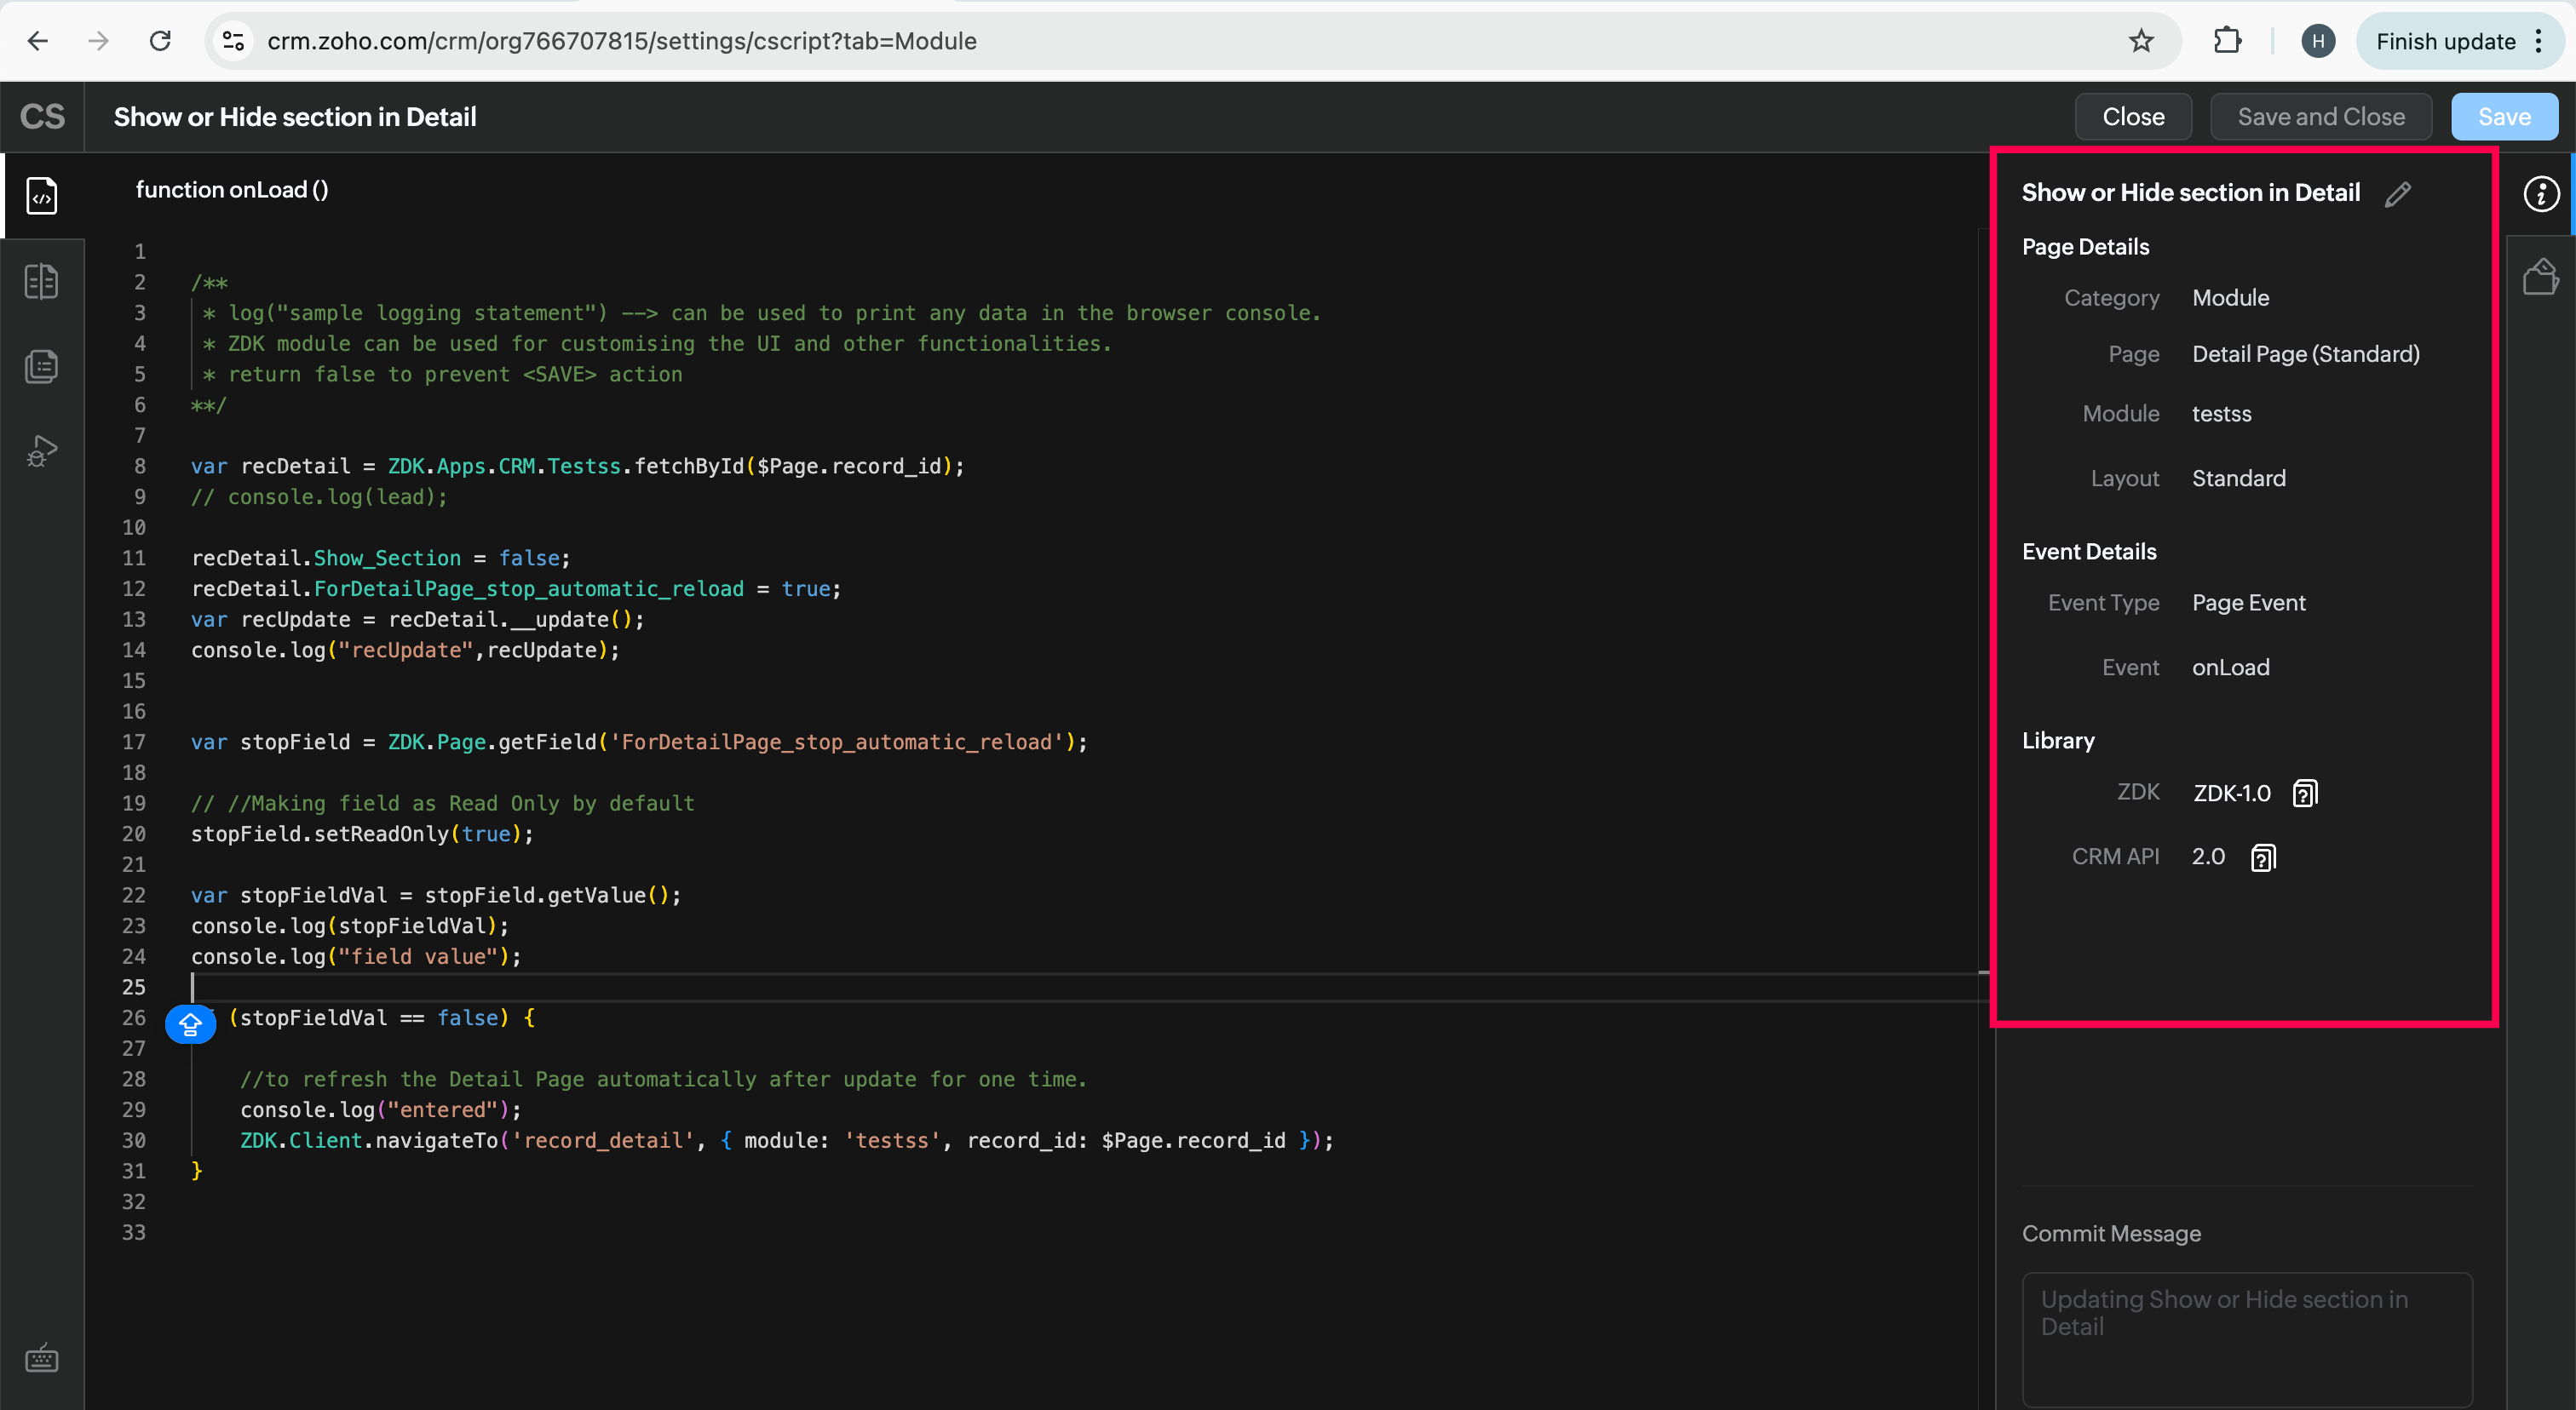2576x1410 pixels.
Task: Click the run and debug sidebar icon
Action: point(42,451)
